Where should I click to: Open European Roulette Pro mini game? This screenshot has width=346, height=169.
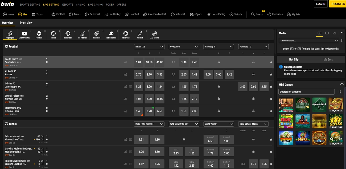303,105
